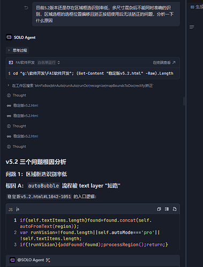Click the FAI软件开发 terminal label
This screenshot has height=267, width=203.
pos(25,63)
